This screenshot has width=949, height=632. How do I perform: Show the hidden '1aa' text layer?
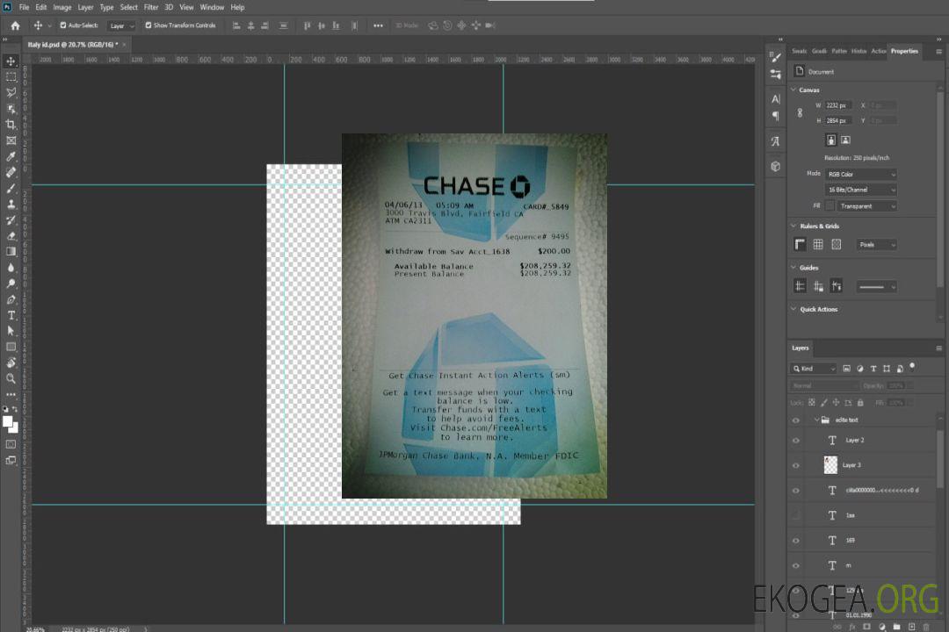(x=796, y=515)
